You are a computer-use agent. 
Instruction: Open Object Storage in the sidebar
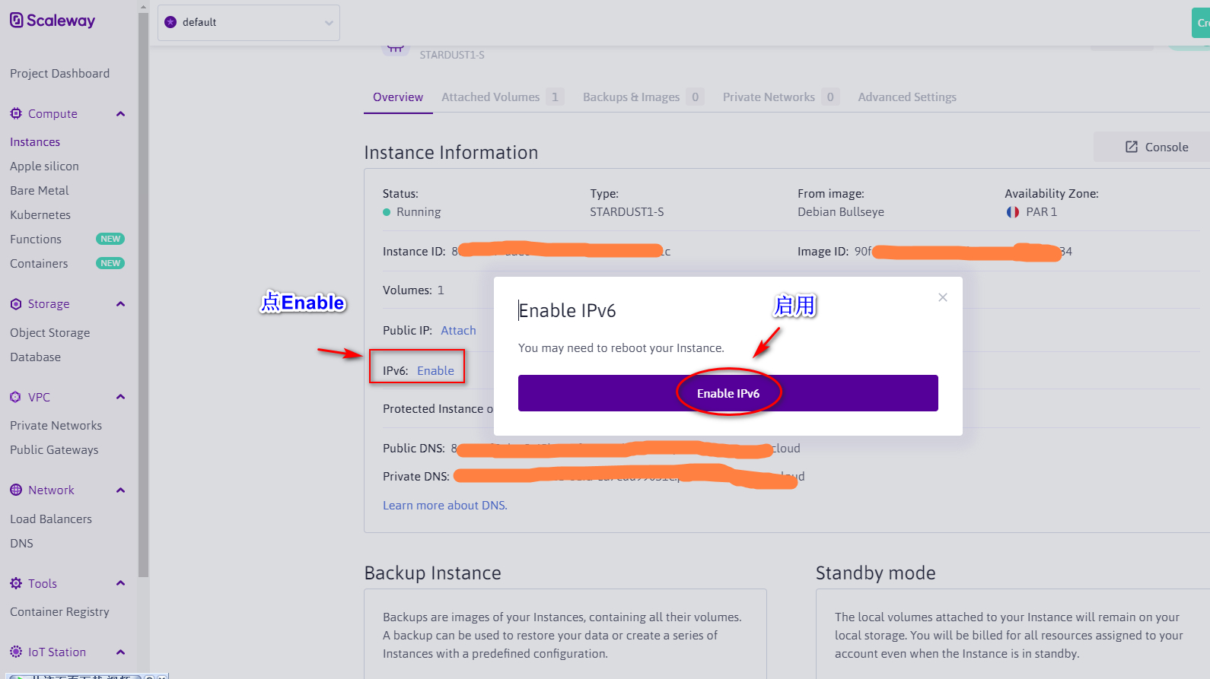50,332
